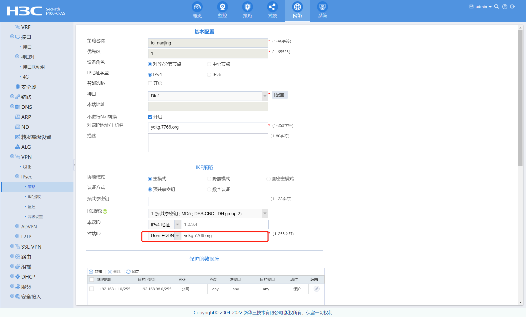The height and width of the screenshot is (317, 526).
Task: Select the 野蛮模式 negotiation mode radio
Action: click(209, 179)
